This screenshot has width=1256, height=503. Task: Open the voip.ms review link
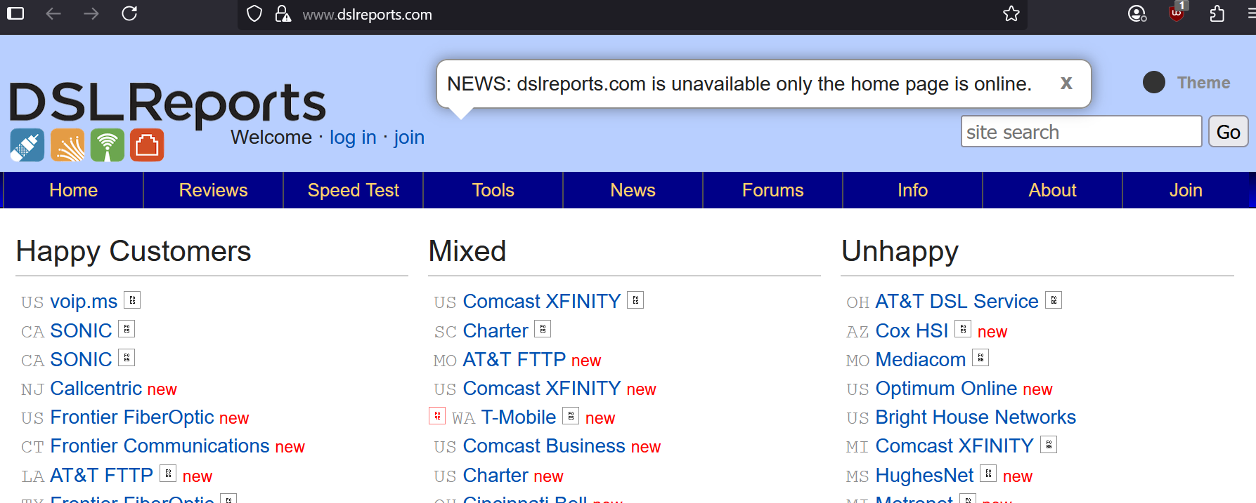click(84, 302)
